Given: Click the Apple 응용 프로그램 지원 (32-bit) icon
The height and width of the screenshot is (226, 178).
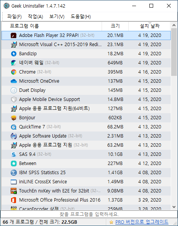Looking at the screenshot, I should pos(14,145).
